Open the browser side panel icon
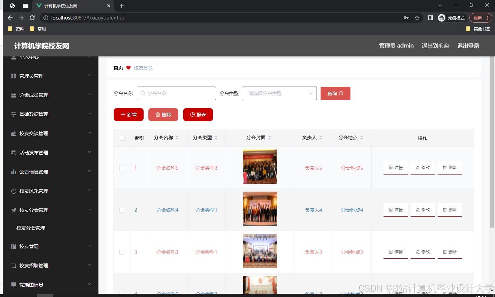Screen dimensions: 495x297 click(x=431, y=18)
